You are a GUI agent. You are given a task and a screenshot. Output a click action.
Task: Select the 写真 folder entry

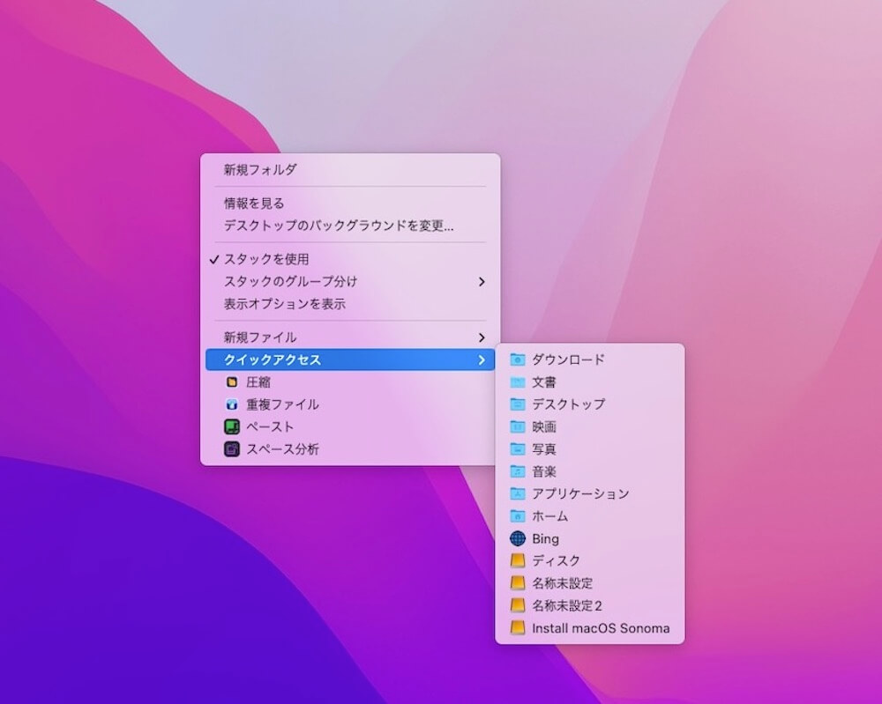pyautogui.click(x=543, y=449)
